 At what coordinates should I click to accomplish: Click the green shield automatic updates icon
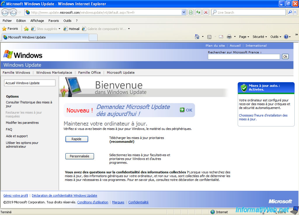tap(244, 88)
